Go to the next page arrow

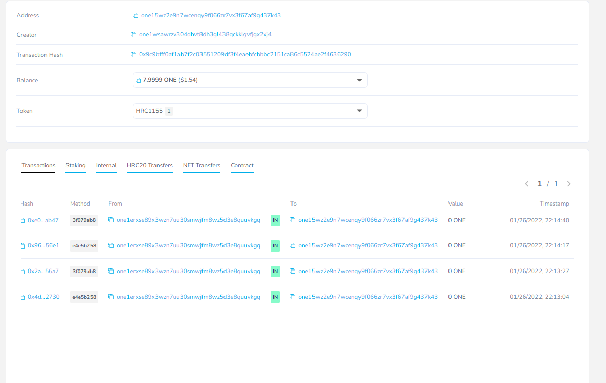click(569, 184)
